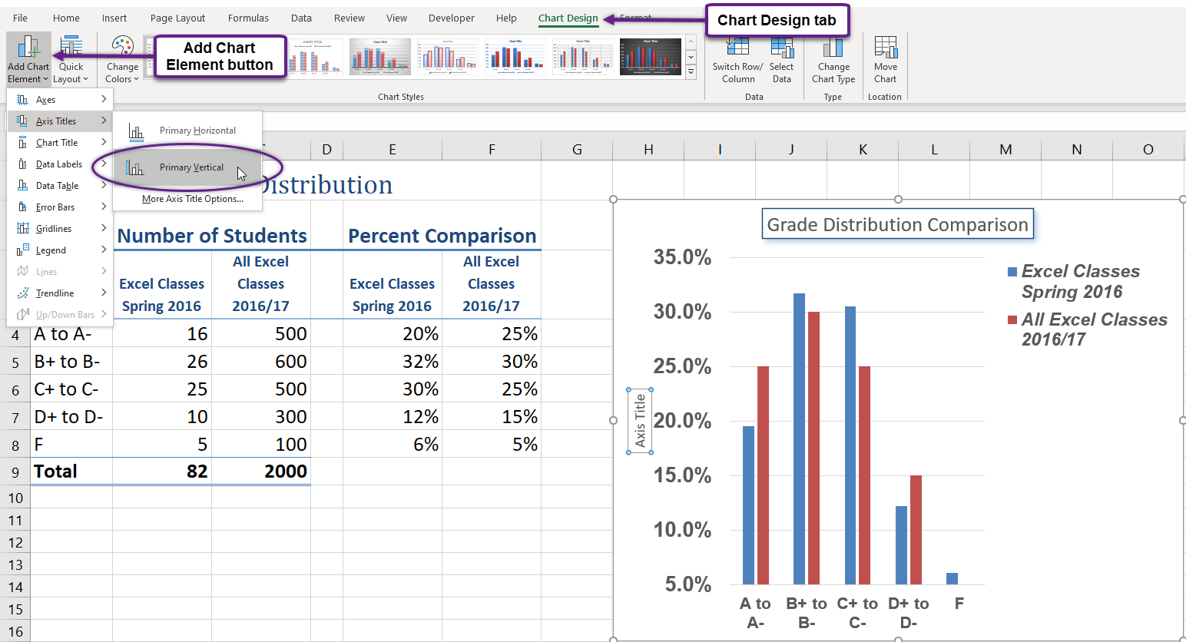Expand the Trendline submenu arrow
Screen dimensions: 1186x642
pos(104,293)
